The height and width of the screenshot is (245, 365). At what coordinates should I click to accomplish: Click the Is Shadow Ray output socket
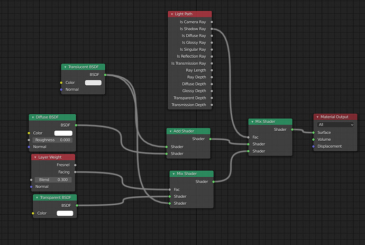(212, 29)
